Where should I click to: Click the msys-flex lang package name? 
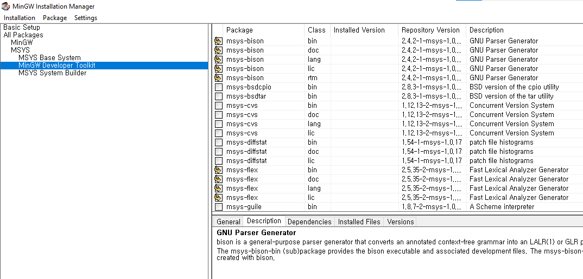point(242,189)
